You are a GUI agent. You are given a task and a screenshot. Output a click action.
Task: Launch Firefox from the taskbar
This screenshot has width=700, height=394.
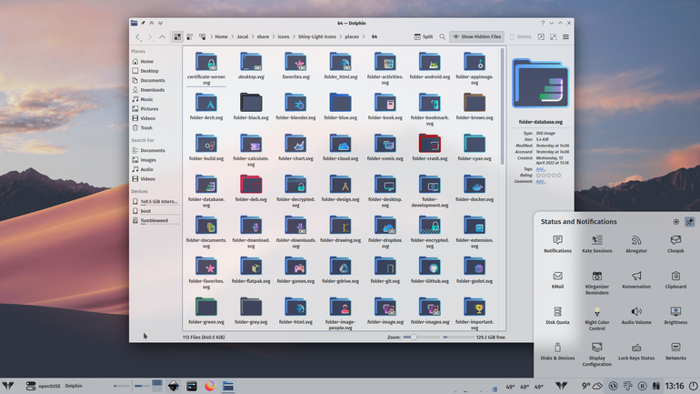tap(210, 386)
